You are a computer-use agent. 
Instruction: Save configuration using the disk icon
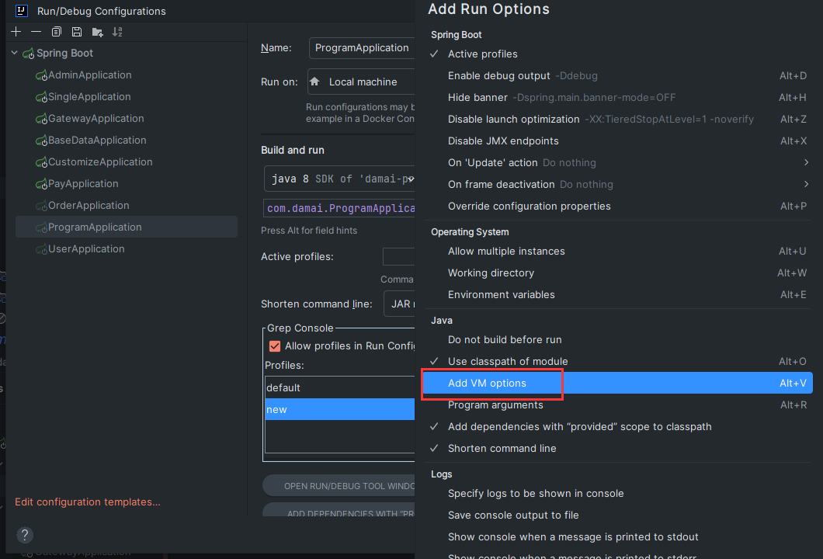pos(77,32)
